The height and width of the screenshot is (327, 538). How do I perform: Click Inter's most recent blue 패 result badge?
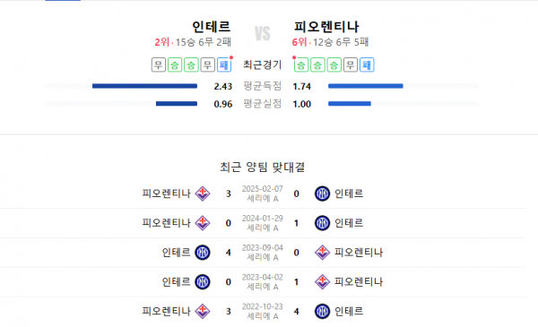coord(224,65)
